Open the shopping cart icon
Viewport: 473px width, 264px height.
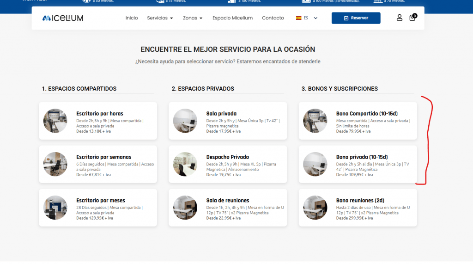click(412, 18)
